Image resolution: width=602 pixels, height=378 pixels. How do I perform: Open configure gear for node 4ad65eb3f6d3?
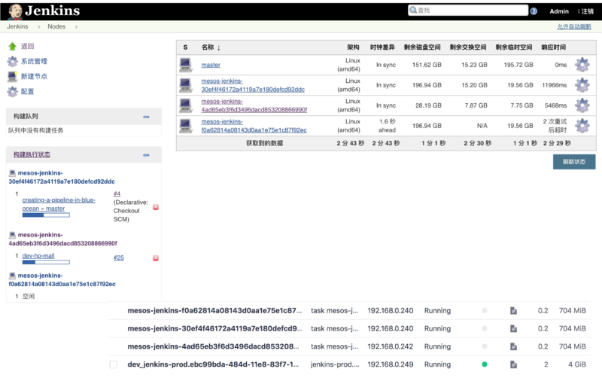pyautogui.click(x=582, y=105)
